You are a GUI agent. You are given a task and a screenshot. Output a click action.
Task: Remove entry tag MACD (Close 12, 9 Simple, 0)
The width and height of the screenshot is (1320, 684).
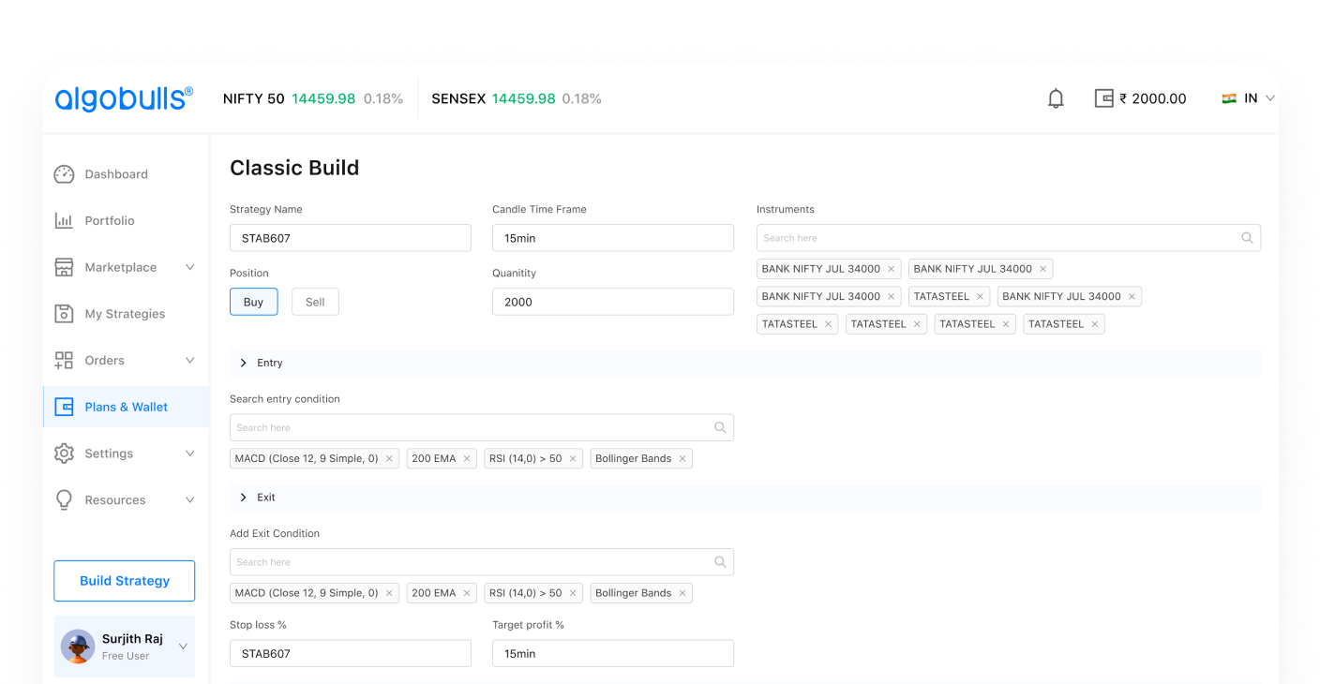click(x=389, y=459)
